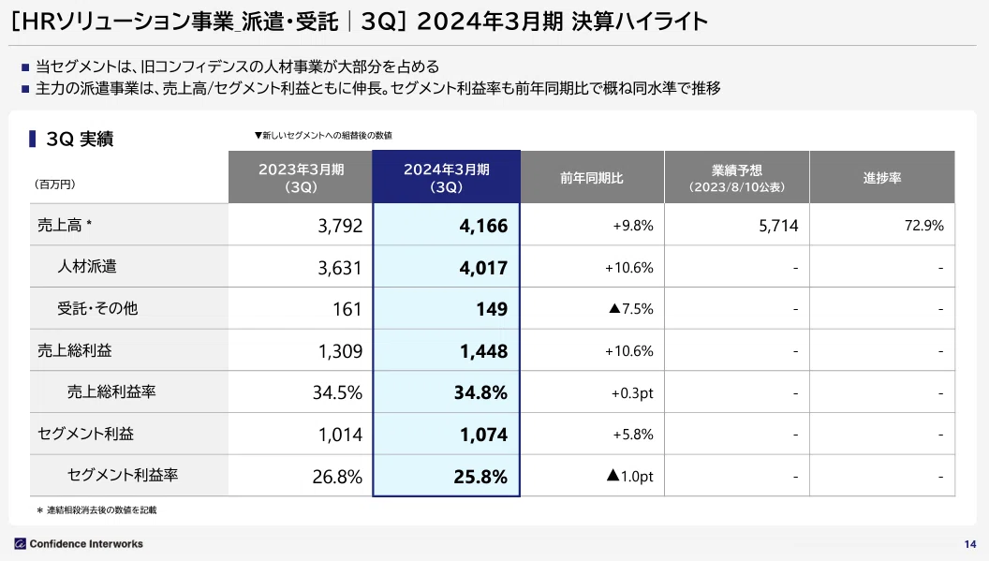This screenshot has height=561, width=989.
Task: Select the 2024年3月期 (3Q) column header
Action: (x=447, y=177)
